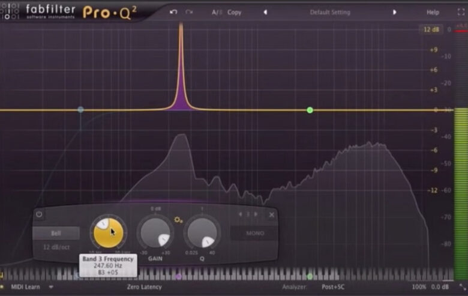The height and width of the screenshot is (296, 468).
Task: Click the Copy button
Action: click(234, 12)
